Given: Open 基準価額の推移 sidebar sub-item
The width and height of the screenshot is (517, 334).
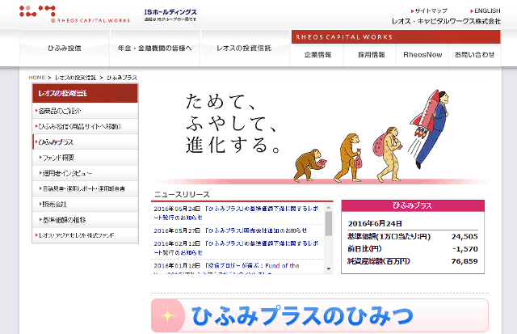Looking at the screenshot, I should pyautogui.click(x=85, y=219).
